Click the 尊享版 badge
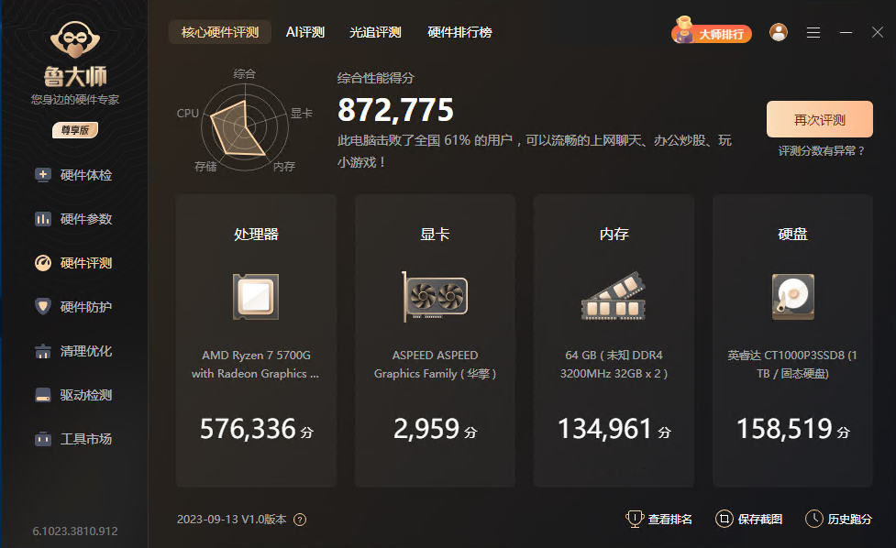This screenshot has width=896, height=548. pyautogui.click(x=75, y=130)
